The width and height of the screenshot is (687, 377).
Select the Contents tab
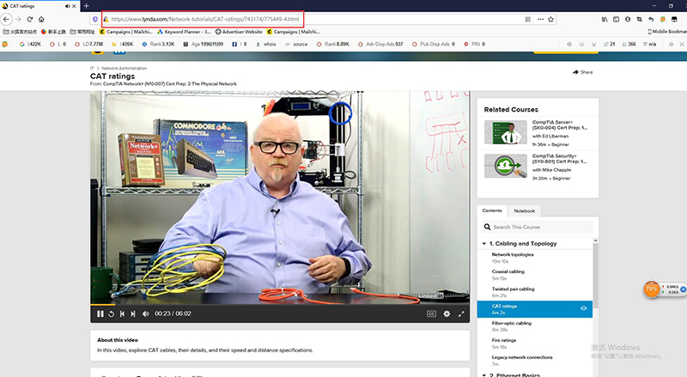tap(492, 211)
